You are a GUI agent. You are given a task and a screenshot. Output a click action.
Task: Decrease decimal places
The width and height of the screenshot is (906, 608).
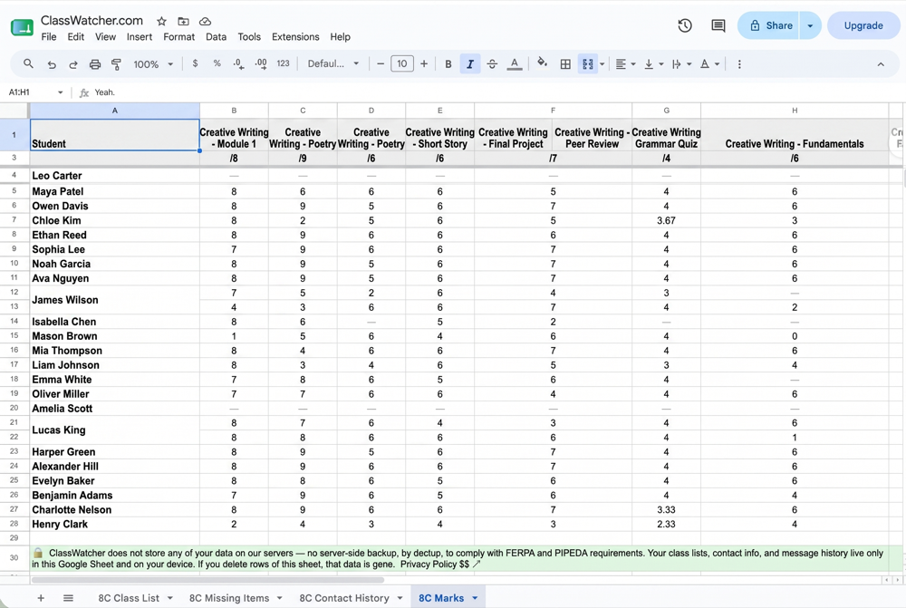pyautogui.click(x=238, y=64)
